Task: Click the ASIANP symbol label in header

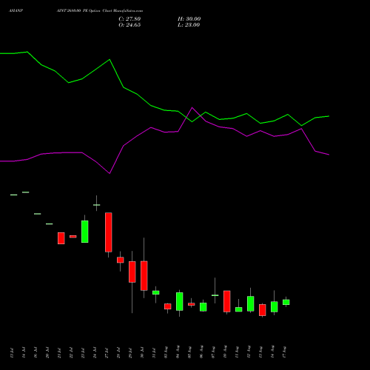Action: pos(16,11)
